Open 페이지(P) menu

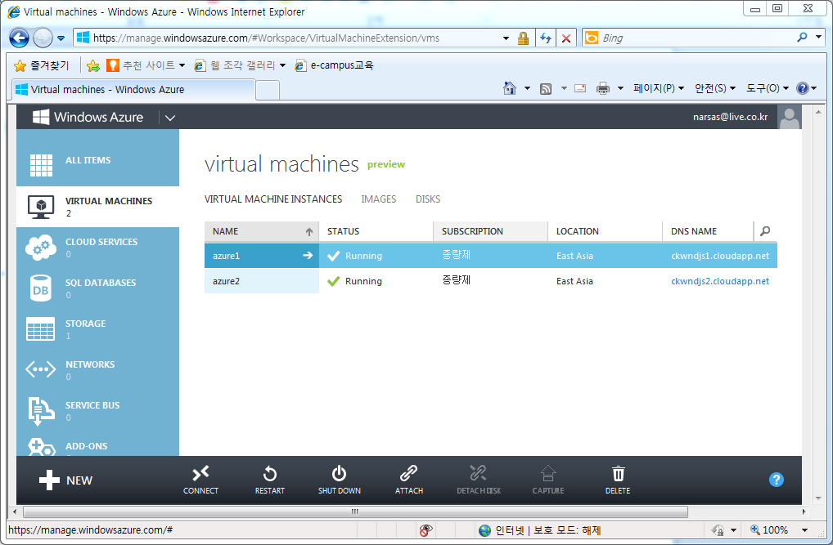(x=658, y=88)
